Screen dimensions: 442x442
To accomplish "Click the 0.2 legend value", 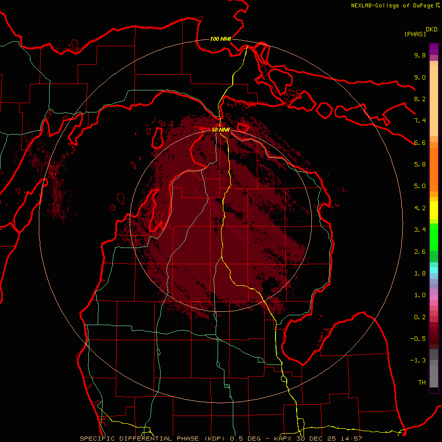I will point(420,317).
